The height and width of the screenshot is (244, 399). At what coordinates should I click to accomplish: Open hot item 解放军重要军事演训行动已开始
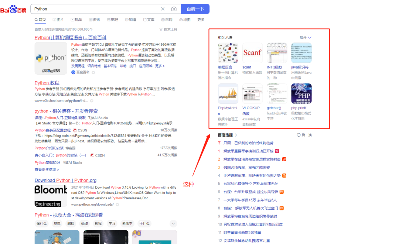(248, 151)
